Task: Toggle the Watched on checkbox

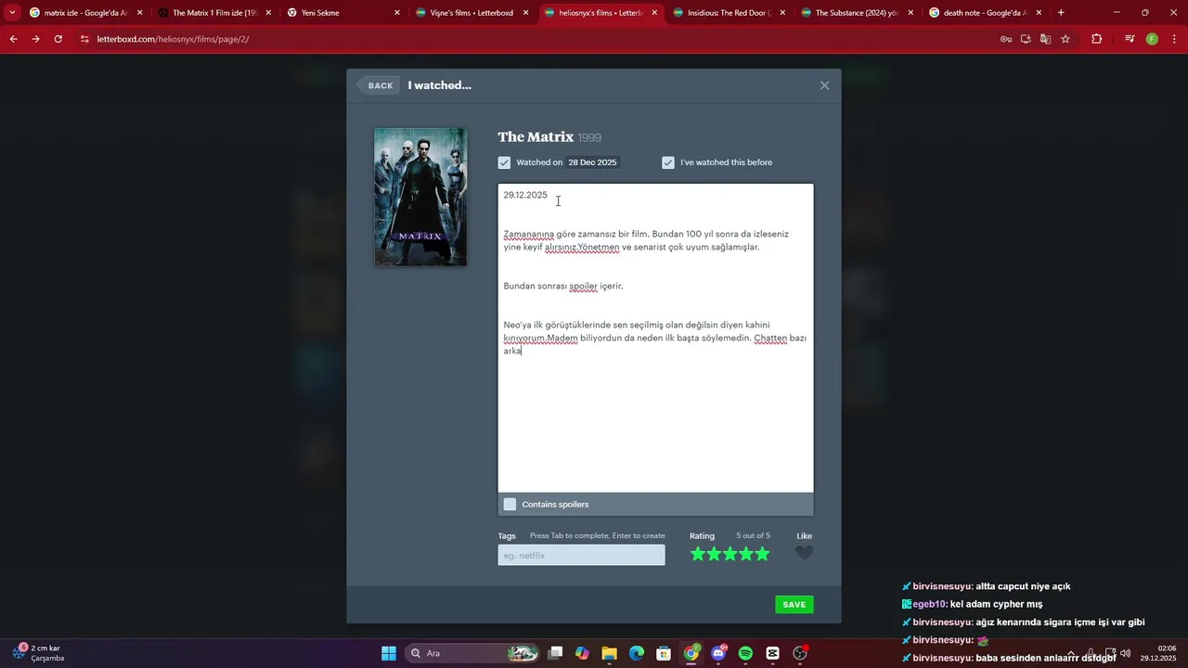Action: click(504, 162)
